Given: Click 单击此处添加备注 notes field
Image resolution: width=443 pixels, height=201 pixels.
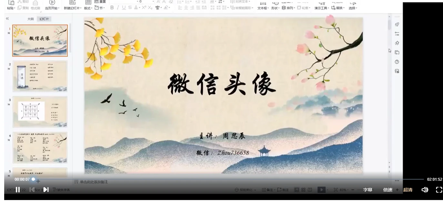Looking at the screenshot, I should [94, 182].
